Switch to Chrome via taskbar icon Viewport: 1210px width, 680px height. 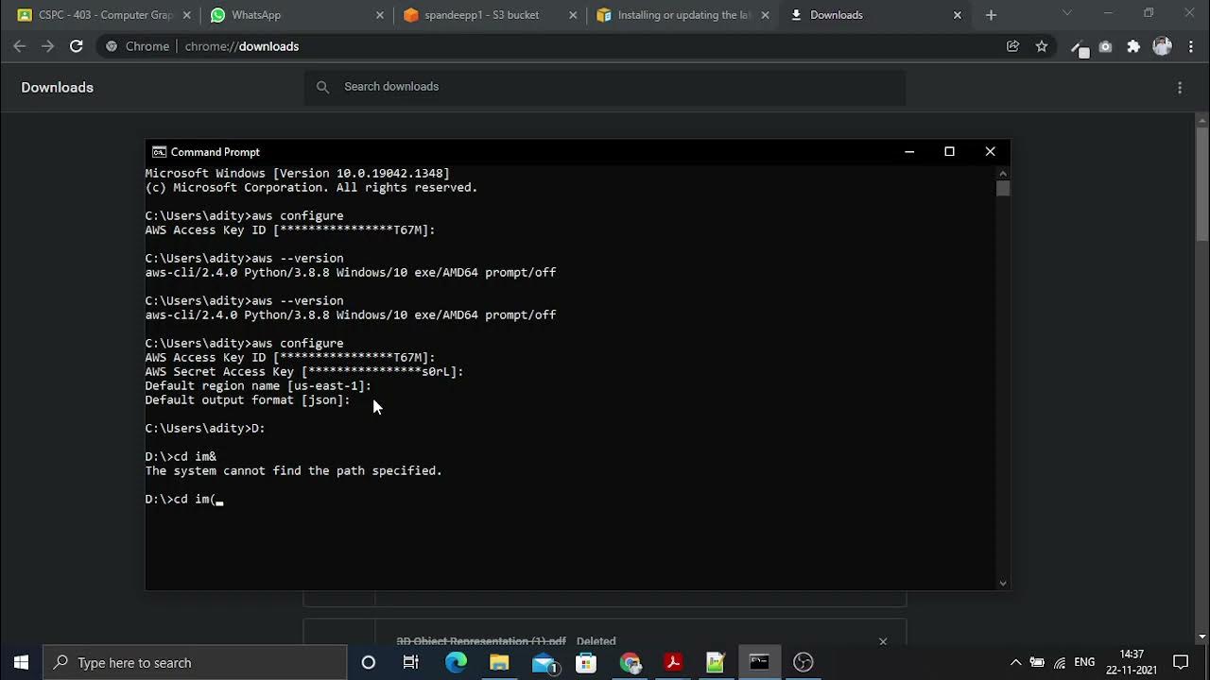point(631,662)
